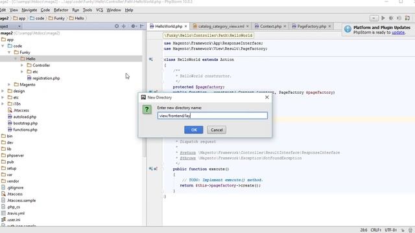Open the Refactor menu
415x233 pixels.
61,10
